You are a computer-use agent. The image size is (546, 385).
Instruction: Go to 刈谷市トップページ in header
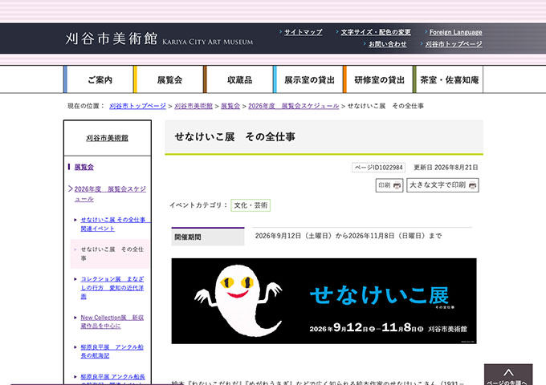tap(454, 44)
